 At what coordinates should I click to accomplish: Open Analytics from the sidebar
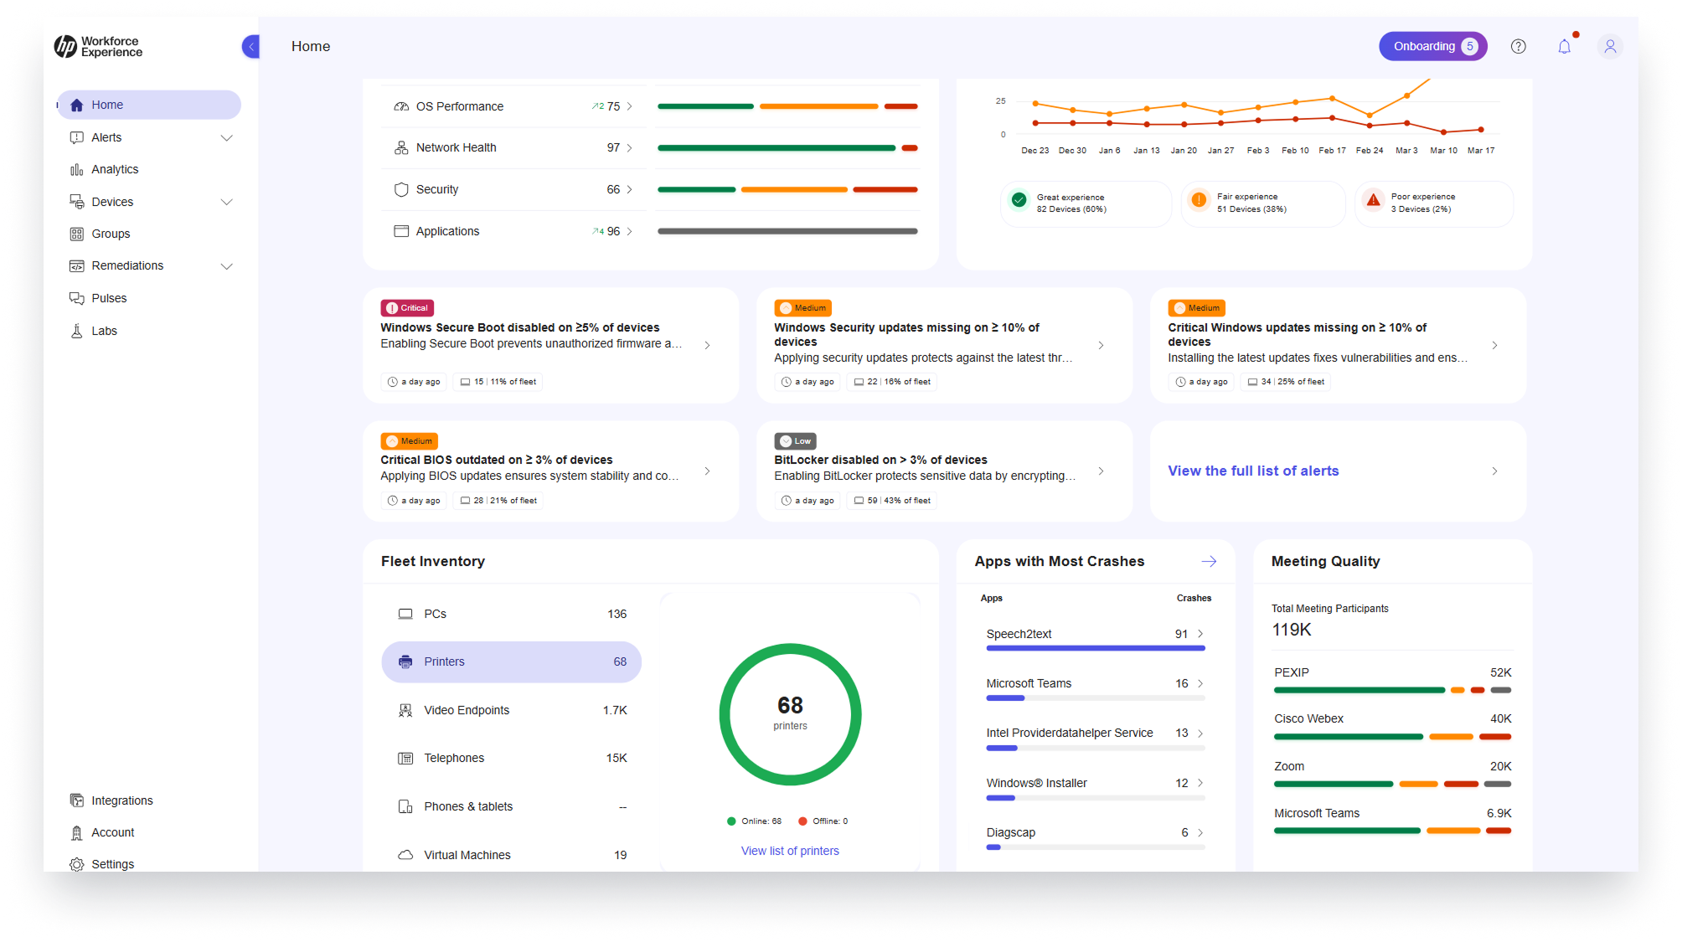click(115, 169)
